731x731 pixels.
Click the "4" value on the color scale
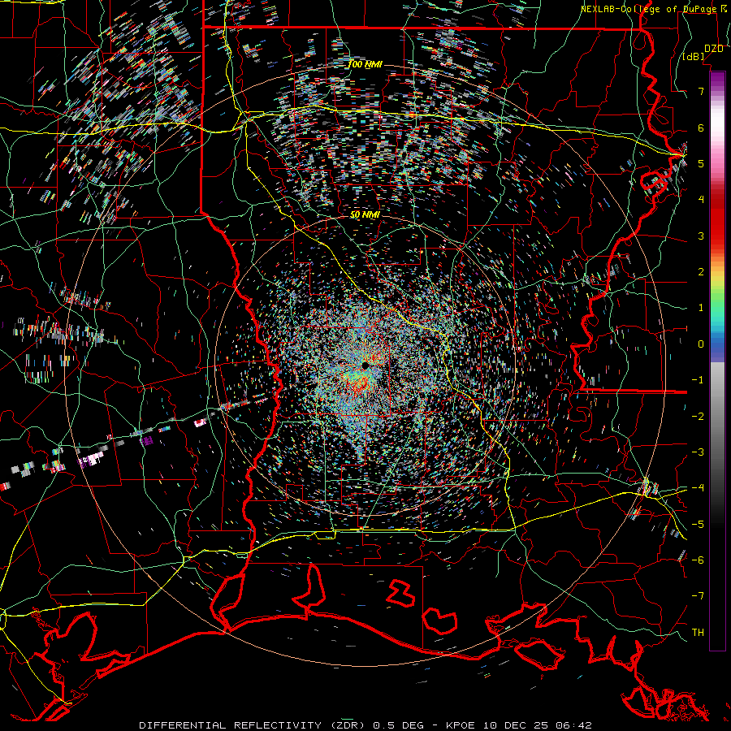pos(701,200)
